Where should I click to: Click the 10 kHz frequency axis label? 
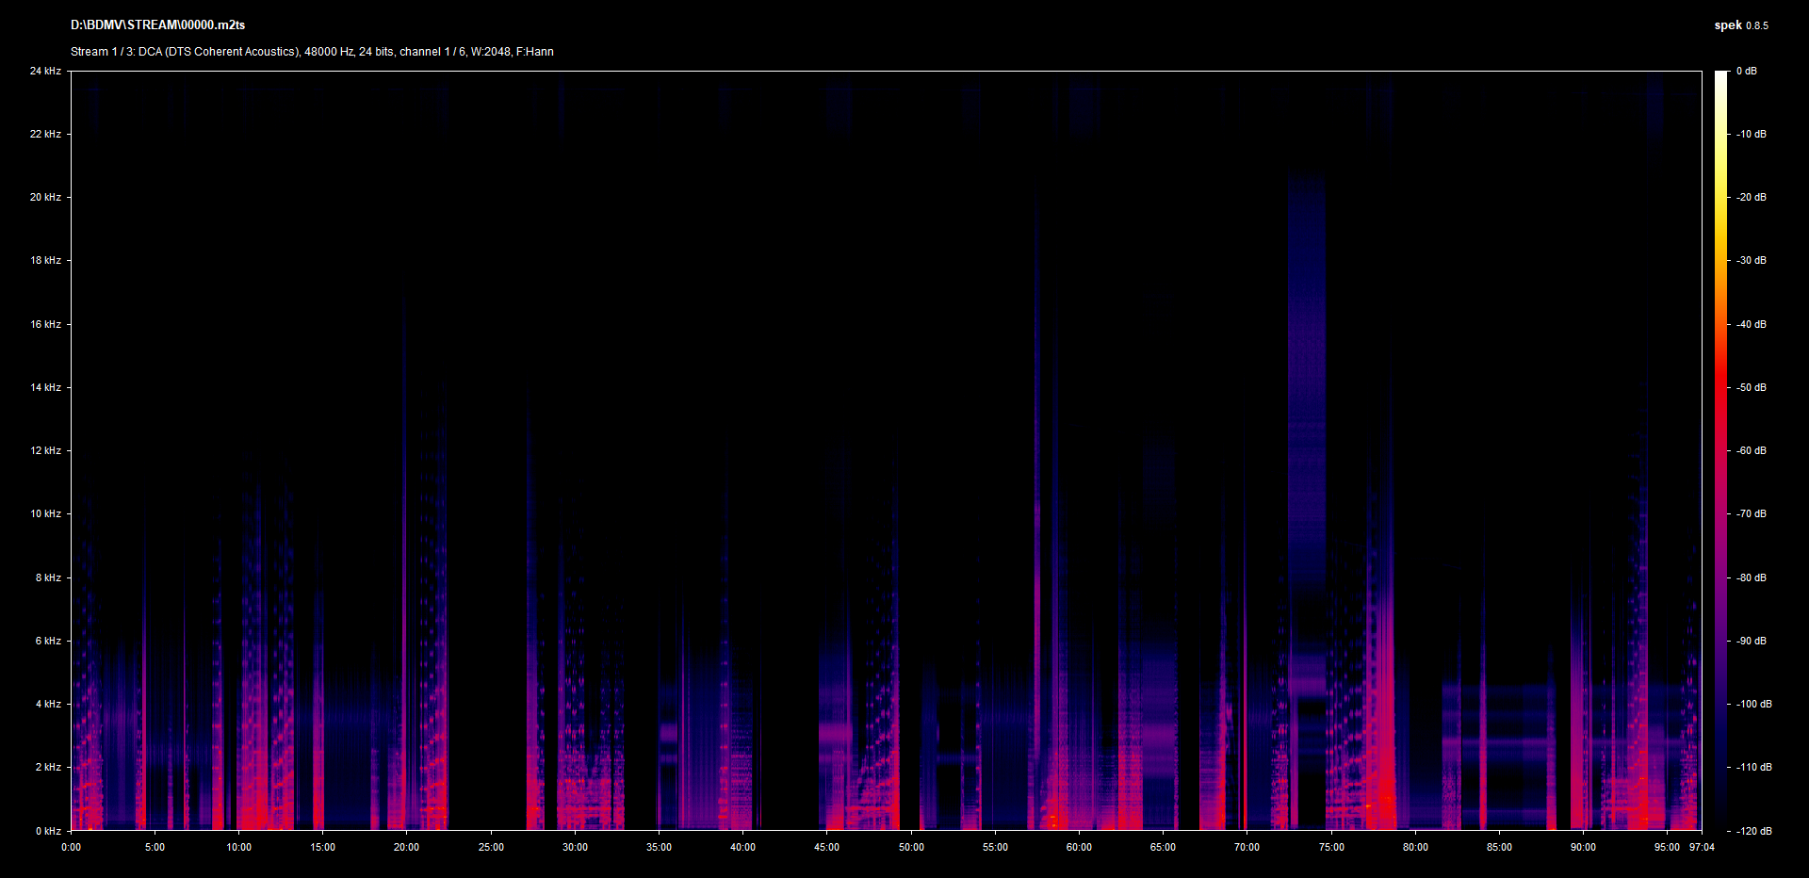[x=45, y=513]
